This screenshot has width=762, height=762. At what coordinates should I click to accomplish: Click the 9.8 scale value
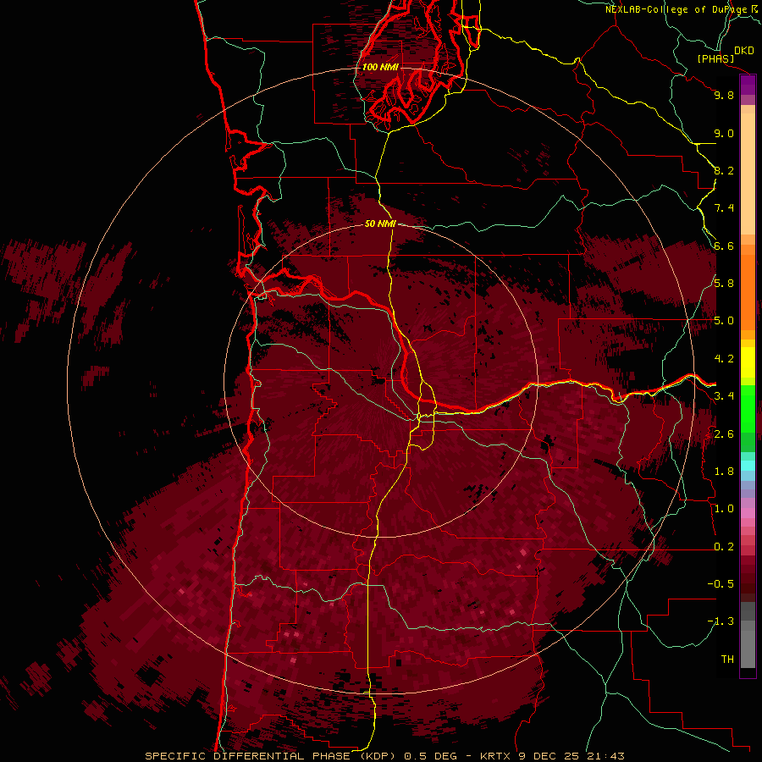(724, 95)
